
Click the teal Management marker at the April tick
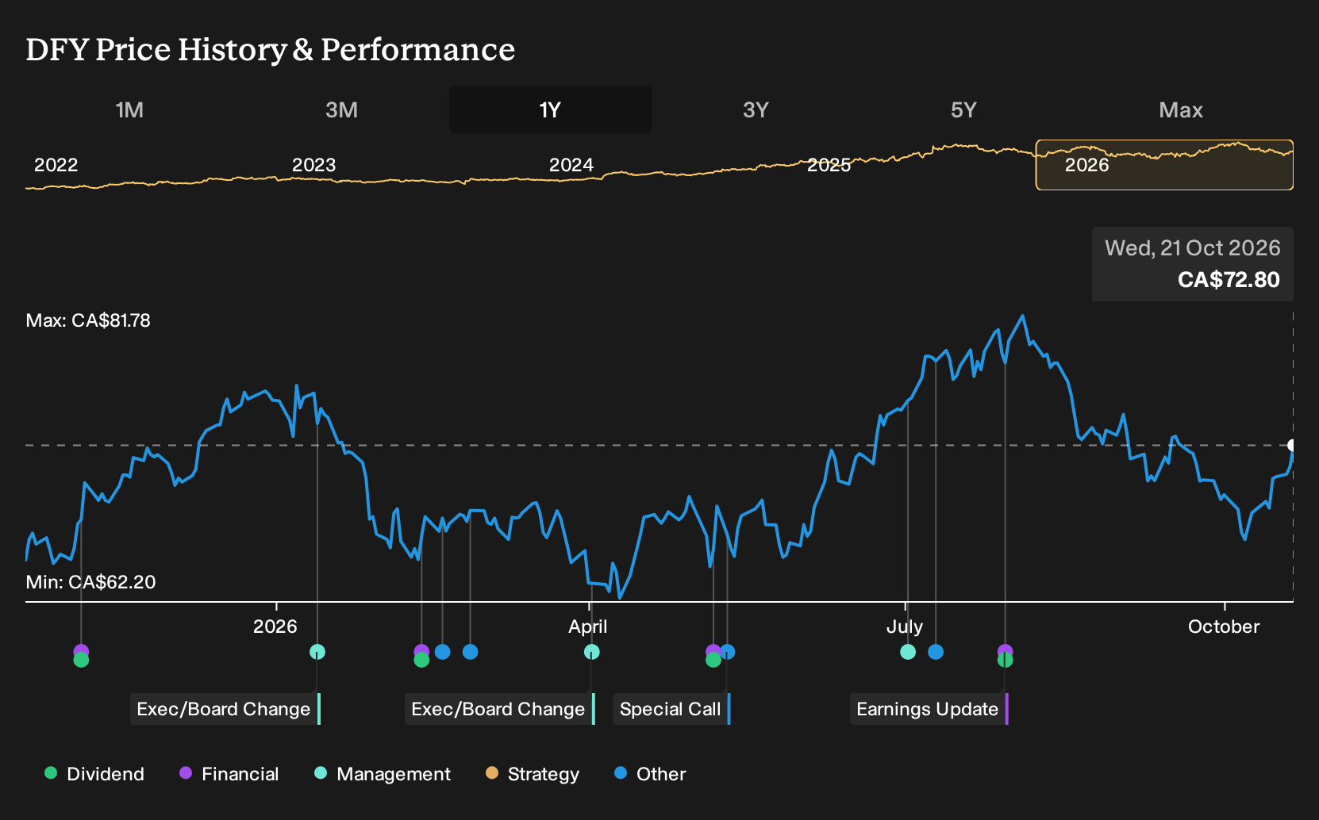[591, 652]
